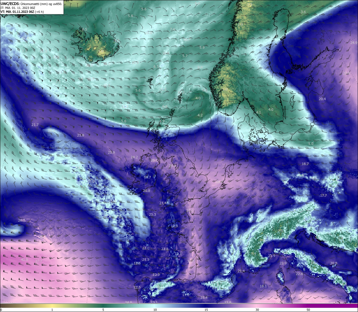Click the 18.7 value label

(x=305, y=164)
